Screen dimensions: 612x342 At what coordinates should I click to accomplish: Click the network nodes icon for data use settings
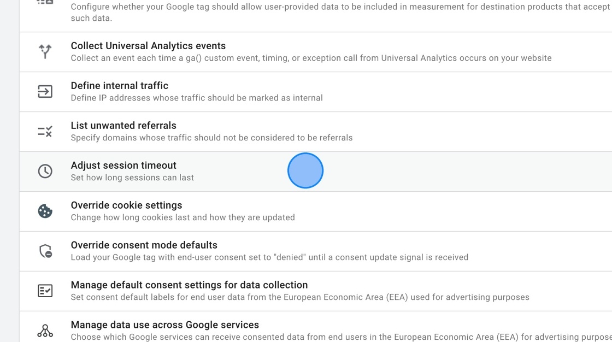click(x=44, y=330)
